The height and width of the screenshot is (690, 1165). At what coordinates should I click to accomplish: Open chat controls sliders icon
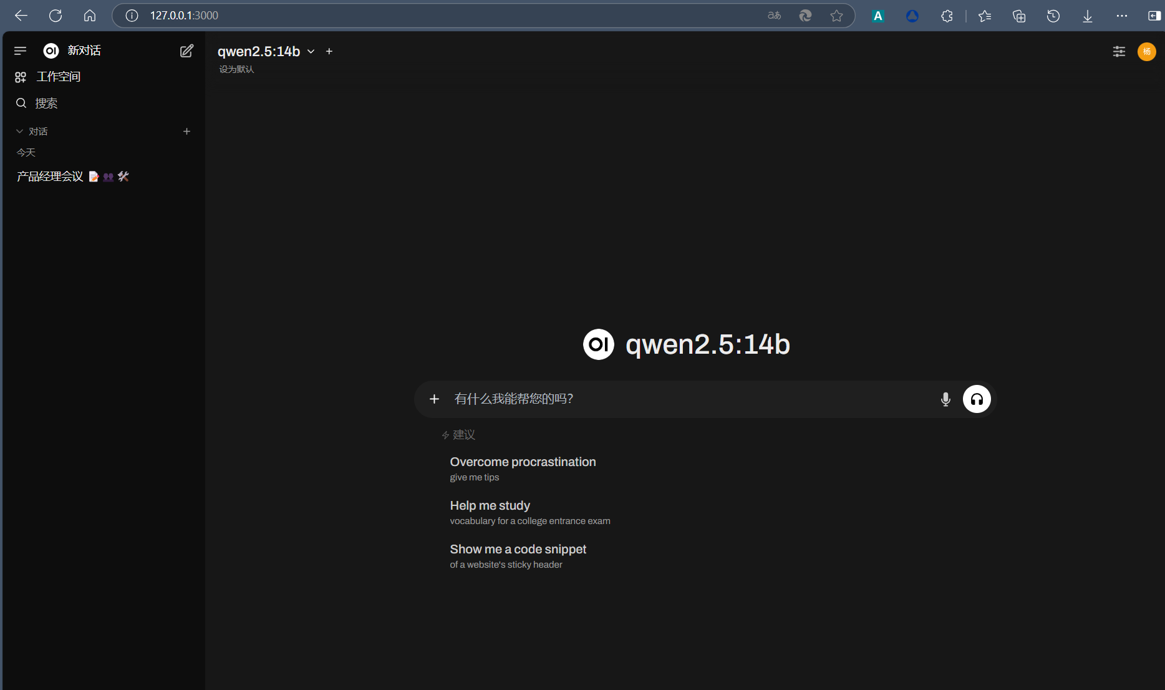[1119, 51]
